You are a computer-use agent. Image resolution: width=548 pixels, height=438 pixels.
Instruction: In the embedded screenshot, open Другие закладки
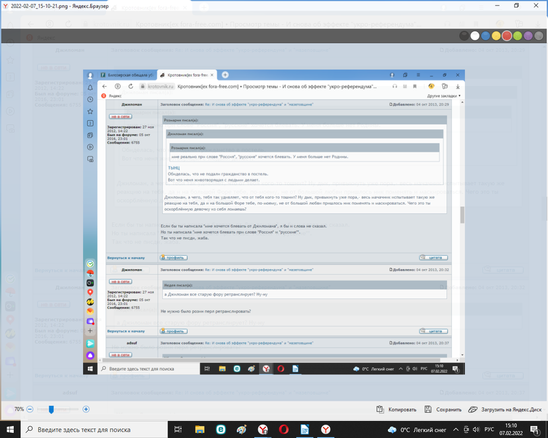click(x=443, y=96)
